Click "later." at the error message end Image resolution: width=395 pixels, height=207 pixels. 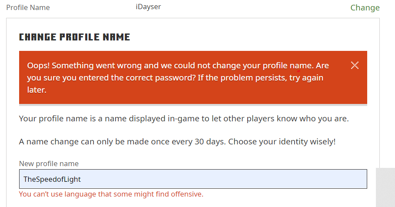[x=37, y=90]
